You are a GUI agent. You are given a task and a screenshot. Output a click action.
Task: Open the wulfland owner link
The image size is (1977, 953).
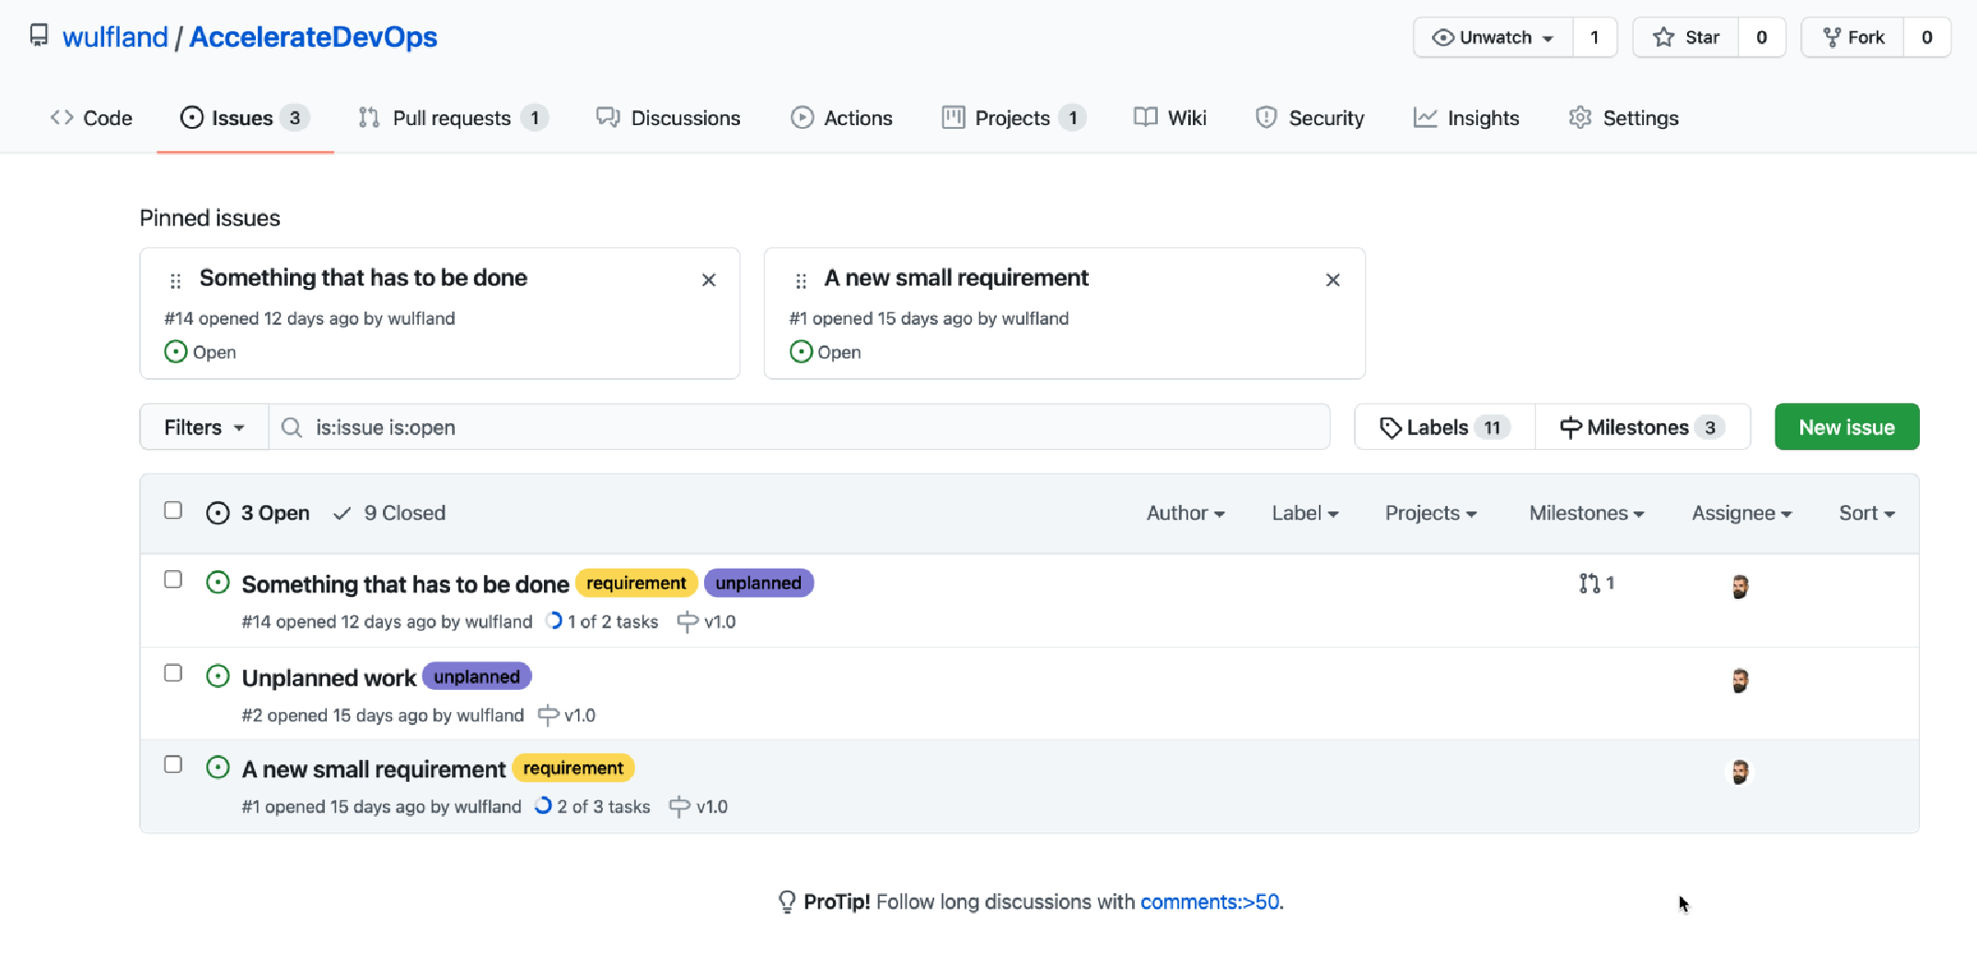[115, 37]
